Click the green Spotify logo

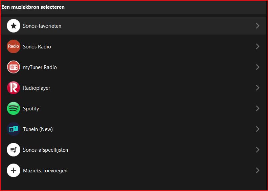[14, 108]
